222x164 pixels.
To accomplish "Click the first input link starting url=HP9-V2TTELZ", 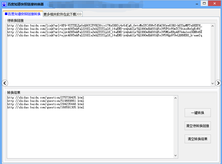I will pos(105,25).
